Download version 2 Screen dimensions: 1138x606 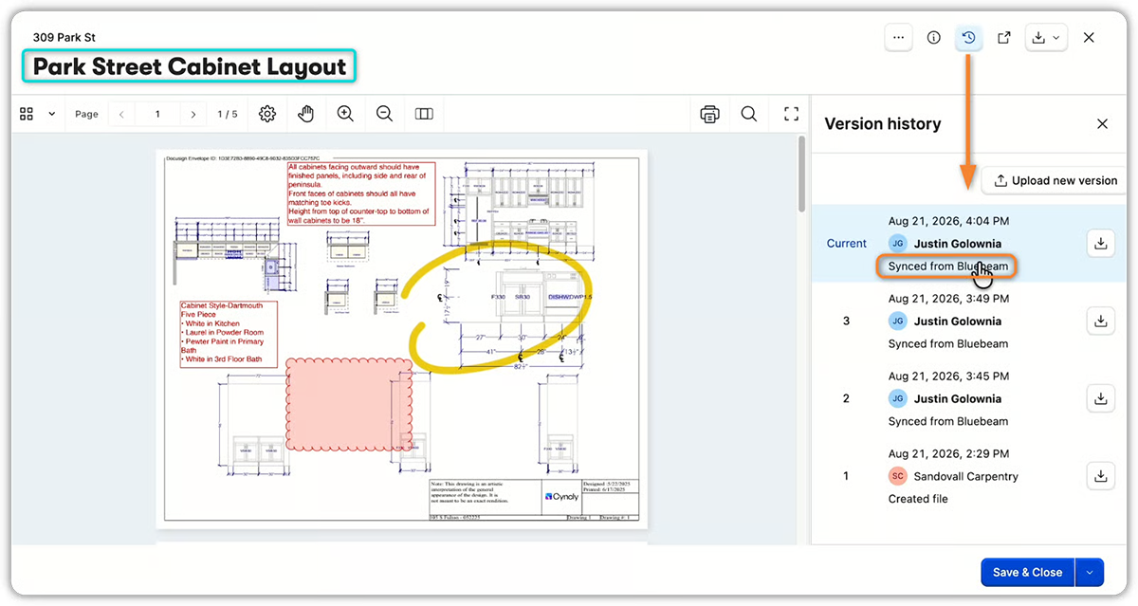pos(1100,399)
